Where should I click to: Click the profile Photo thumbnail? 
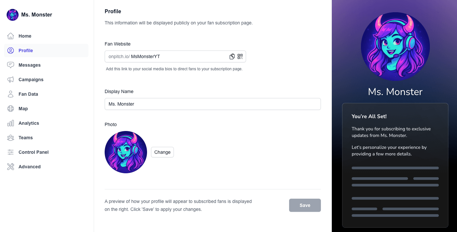coord(126,152)
